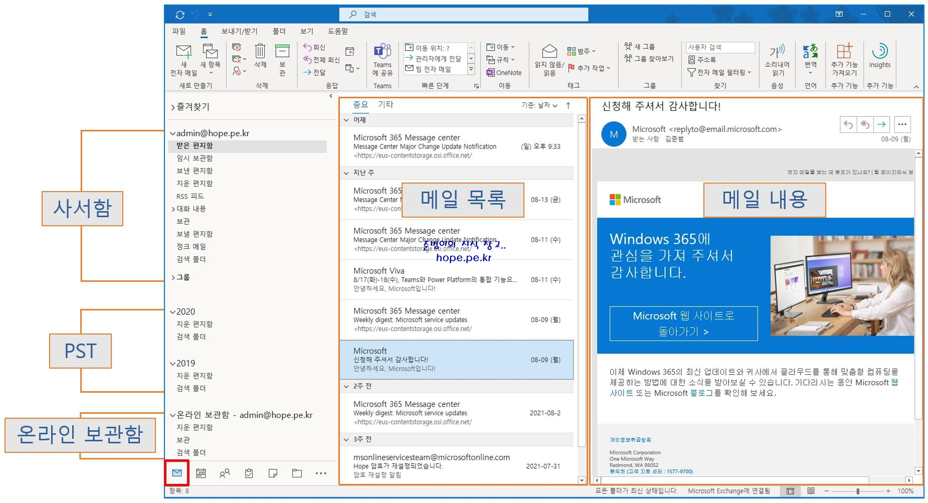Forward the mail using 전달 in ribbon
928x503 pixels.
coord(314,72)
